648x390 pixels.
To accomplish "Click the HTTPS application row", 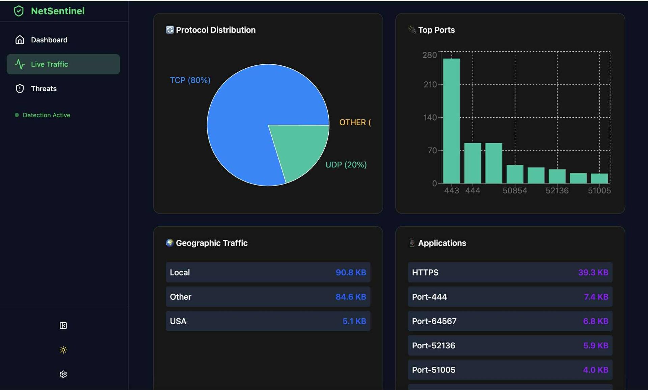I will [510, 272].
